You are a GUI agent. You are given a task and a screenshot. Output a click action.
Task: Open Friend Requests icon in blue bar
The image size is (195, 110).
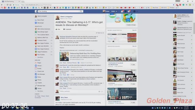(x=122, y=11)
